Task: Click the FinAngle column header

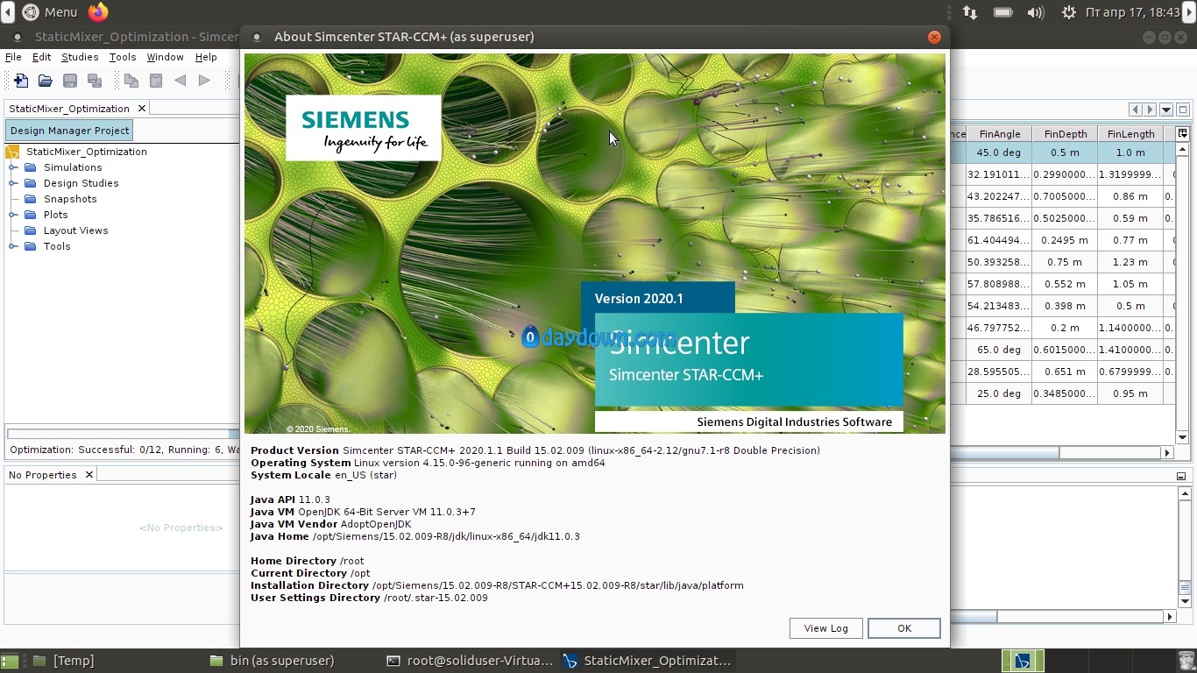Action: coord(1000,134)
